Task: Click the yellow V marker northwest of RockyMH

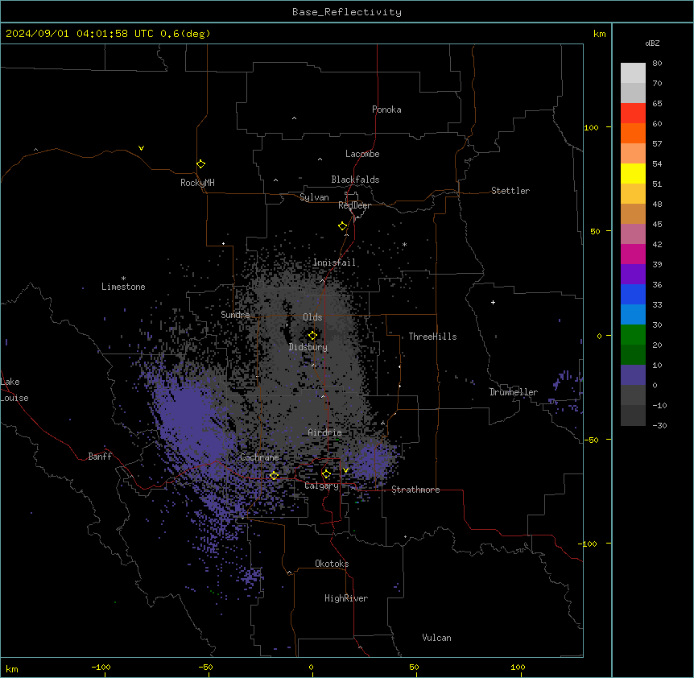Action: (x=141, y=148)
